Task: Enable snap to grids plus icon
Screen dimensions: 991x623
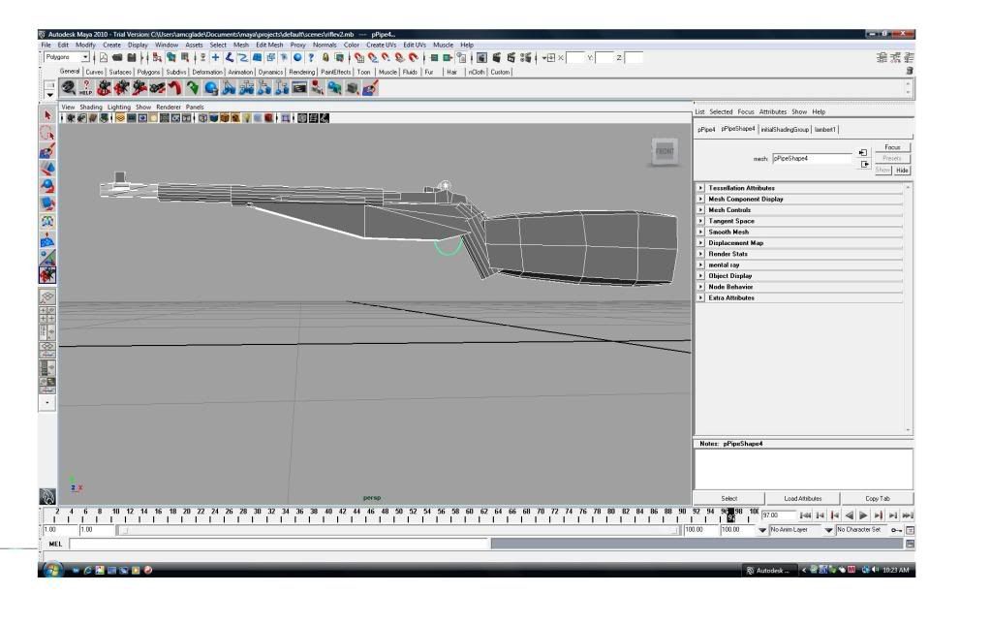Action: pyautogui.click(x=215, y=57)
